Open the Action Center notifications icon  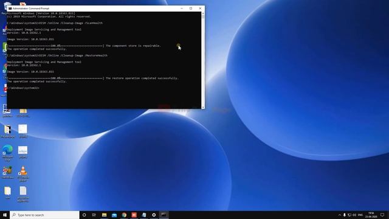coord(382,215)
